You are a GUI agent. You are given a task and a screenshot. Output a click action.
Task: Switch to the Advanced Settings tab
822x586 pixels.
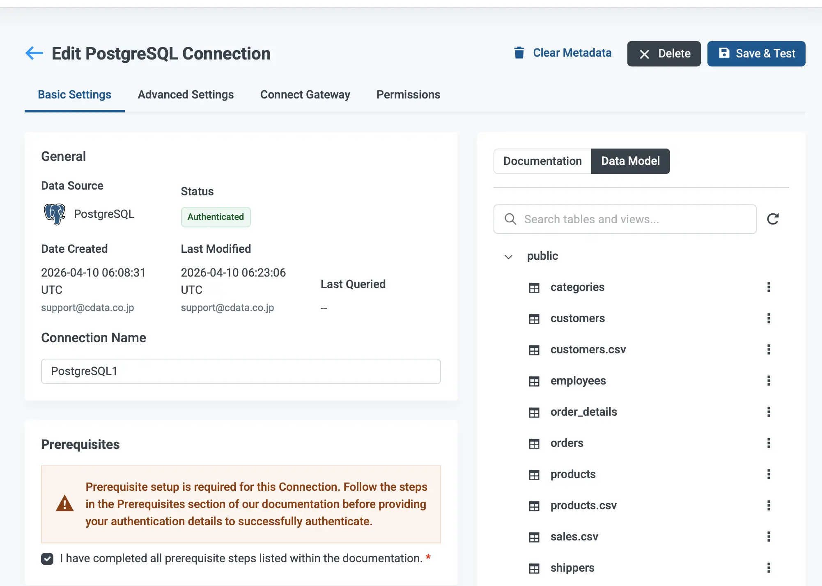coord(186,95)
